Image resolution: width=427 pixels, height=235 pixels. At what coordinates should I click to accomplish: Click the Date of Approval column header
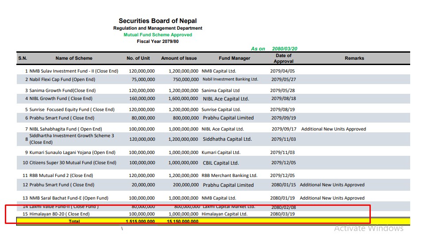click(283, 58)
